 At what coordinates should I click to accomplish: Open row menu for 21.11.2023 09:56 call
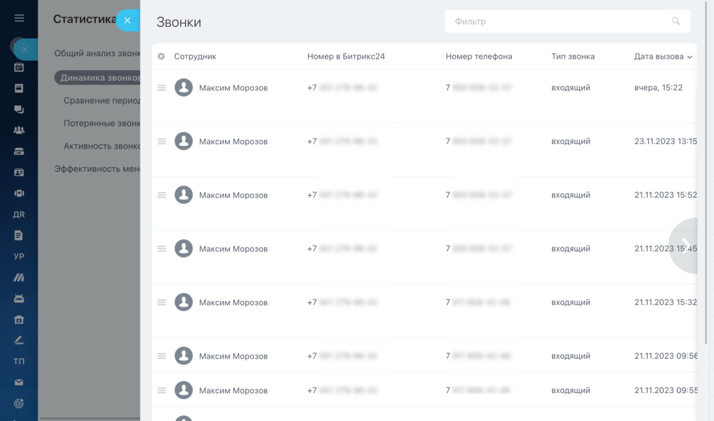pyautogui.click(x=162, y=356)
